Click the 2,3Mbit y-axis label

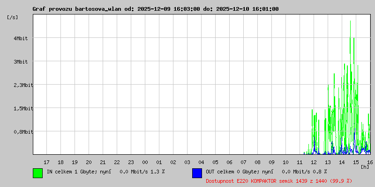(x=23, y=85)
